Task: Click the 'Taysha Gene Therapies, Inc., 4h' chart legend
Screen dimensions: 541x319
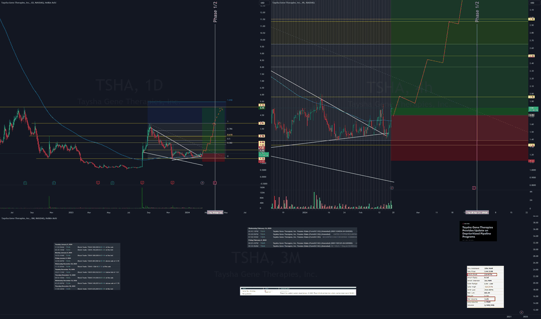Action: coord(293,3)
